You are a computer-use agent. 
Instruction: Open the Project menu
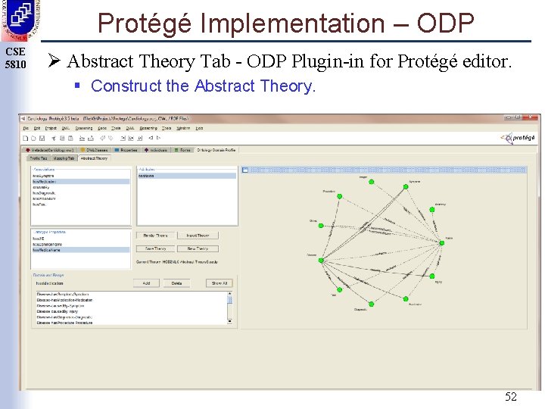[x=51, y=128]
